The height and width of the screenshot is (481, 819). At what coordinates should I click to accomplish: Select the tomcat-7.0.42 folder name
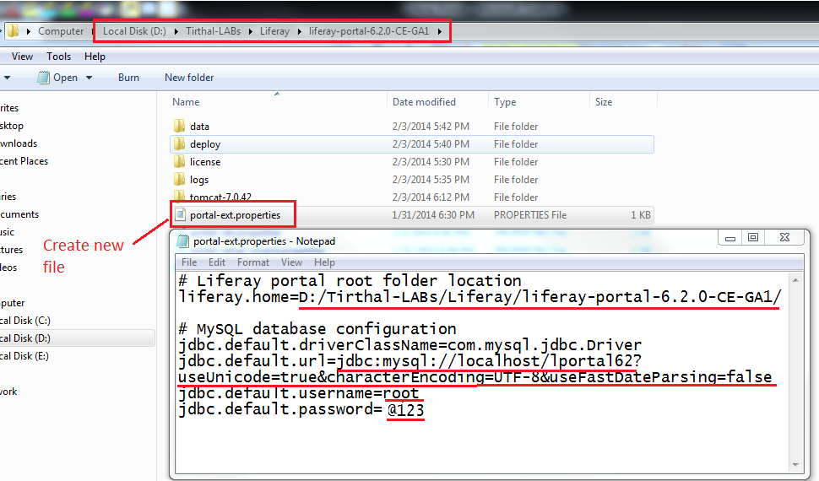click(x=220, y=197)
